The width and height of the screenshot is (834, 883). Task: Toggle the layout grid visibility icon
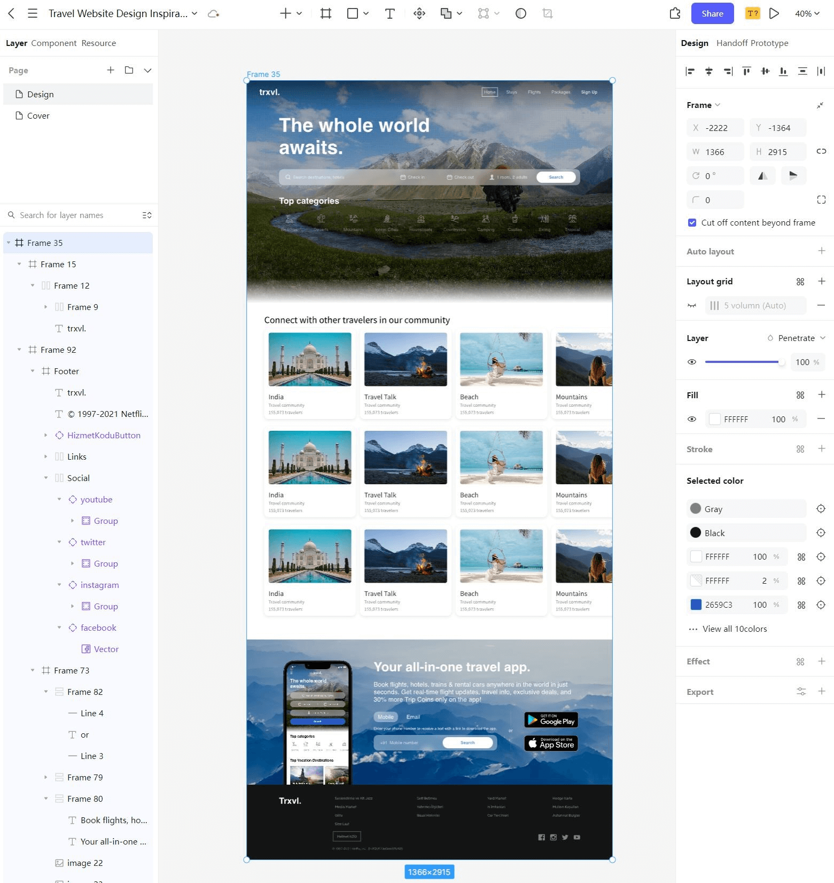coord(692,305)
